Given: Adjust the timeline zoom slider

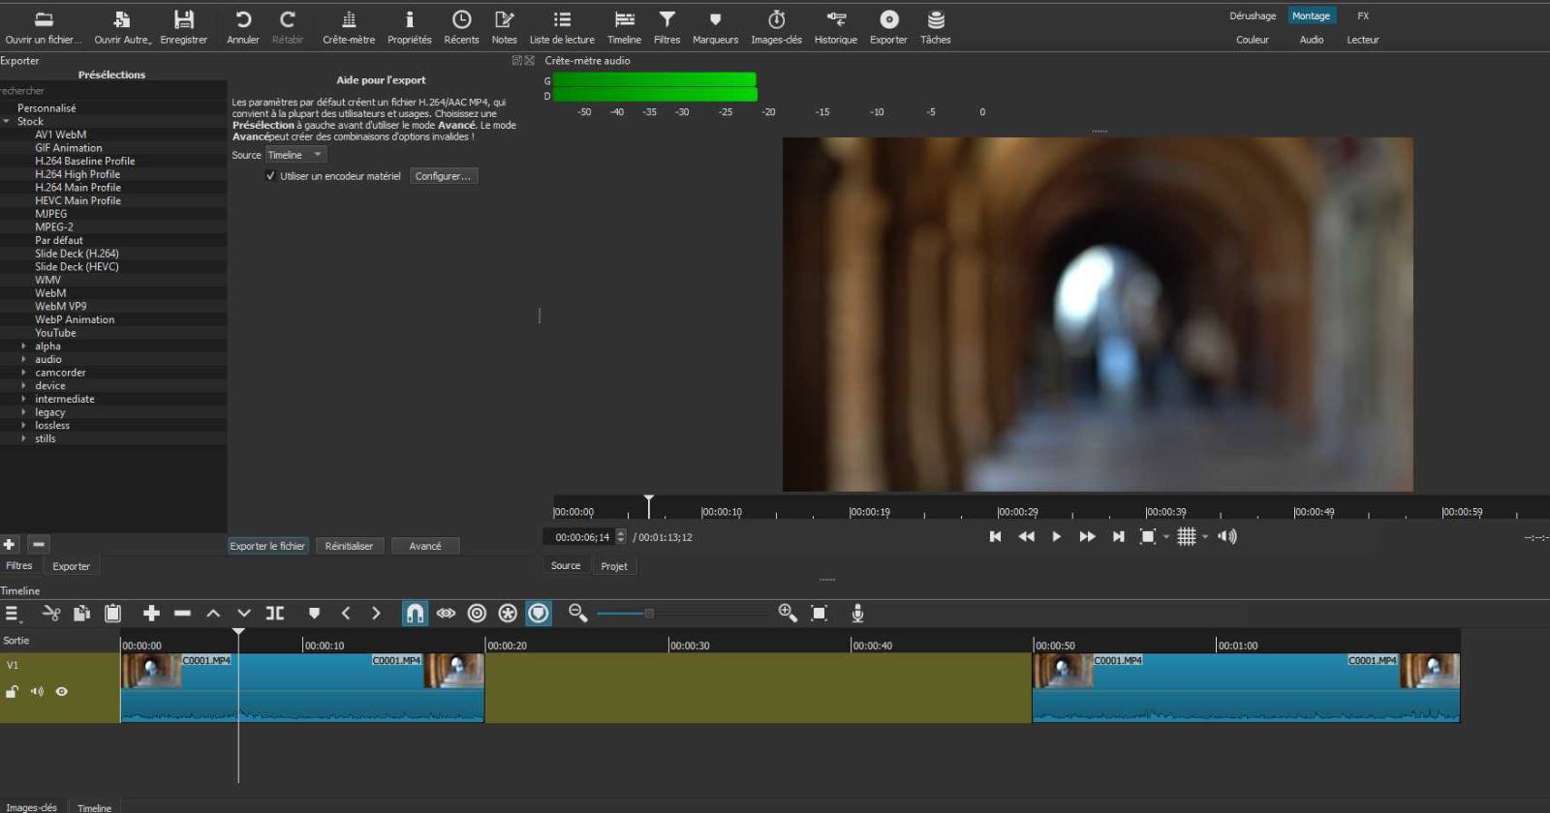Looking at the screenshot, I should [649, 614].
